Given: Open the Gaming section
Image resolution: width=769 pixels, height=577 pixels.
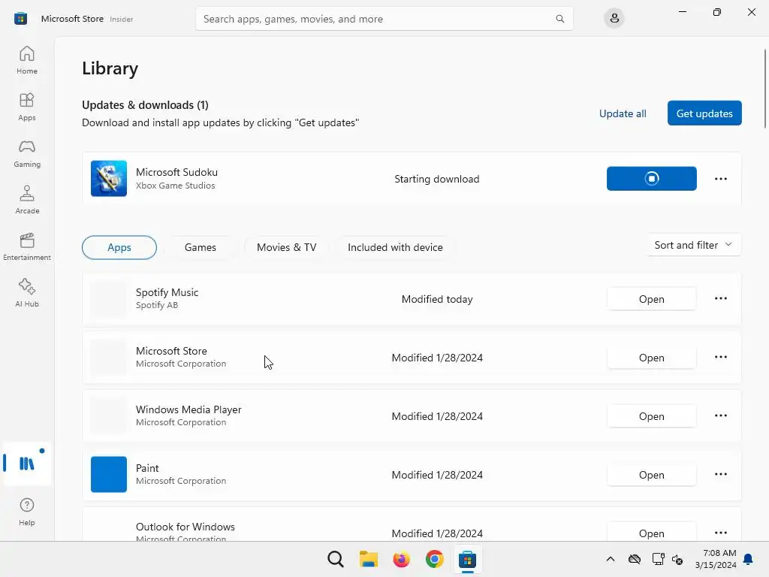Looking at the screenshot, I should click(27, 153).
